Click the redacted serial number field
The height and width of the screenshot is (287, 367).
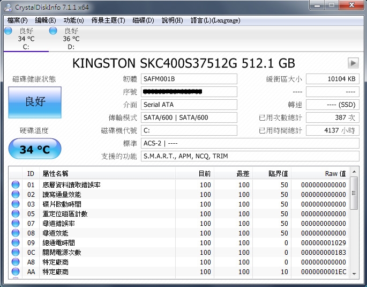tap(189, 92)
